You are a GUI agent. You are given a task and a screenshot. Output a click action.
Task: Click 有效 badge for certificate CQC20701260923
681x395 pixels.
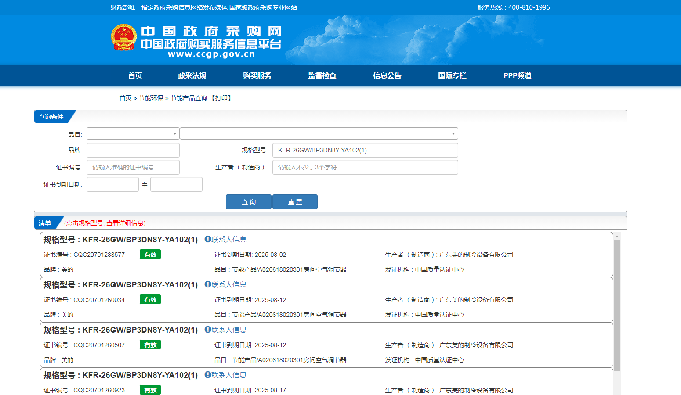pos(150,390)
